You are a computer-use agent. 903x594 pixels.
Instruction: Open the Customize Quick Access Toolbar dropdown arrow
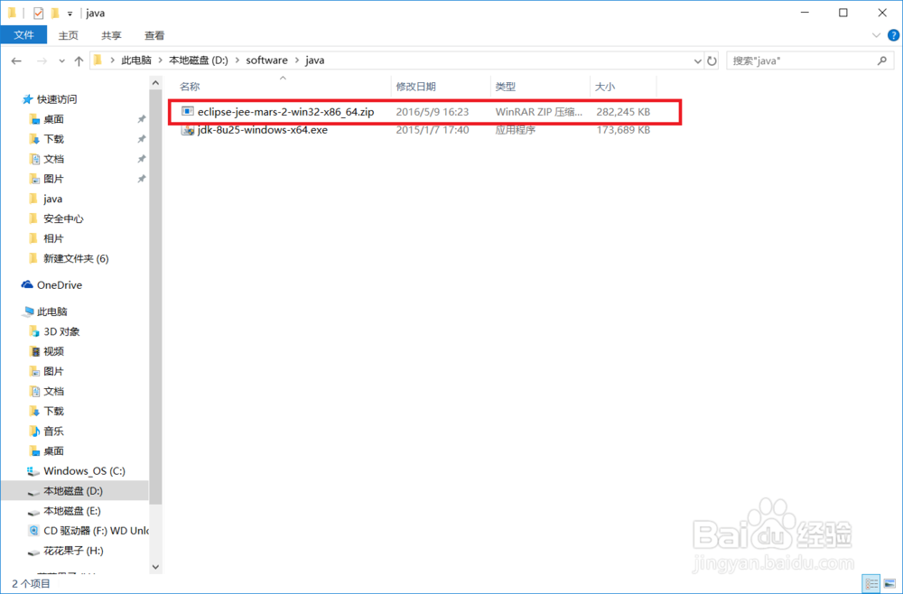[70, 14]
